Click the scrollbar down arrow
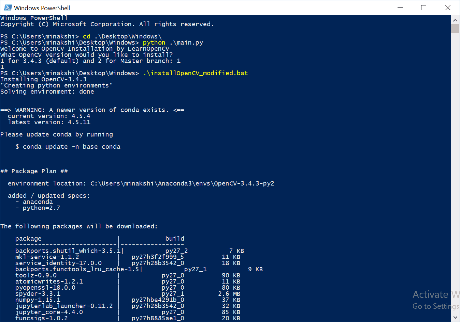The width and height of the screenshot is (460, 322). 455,317
